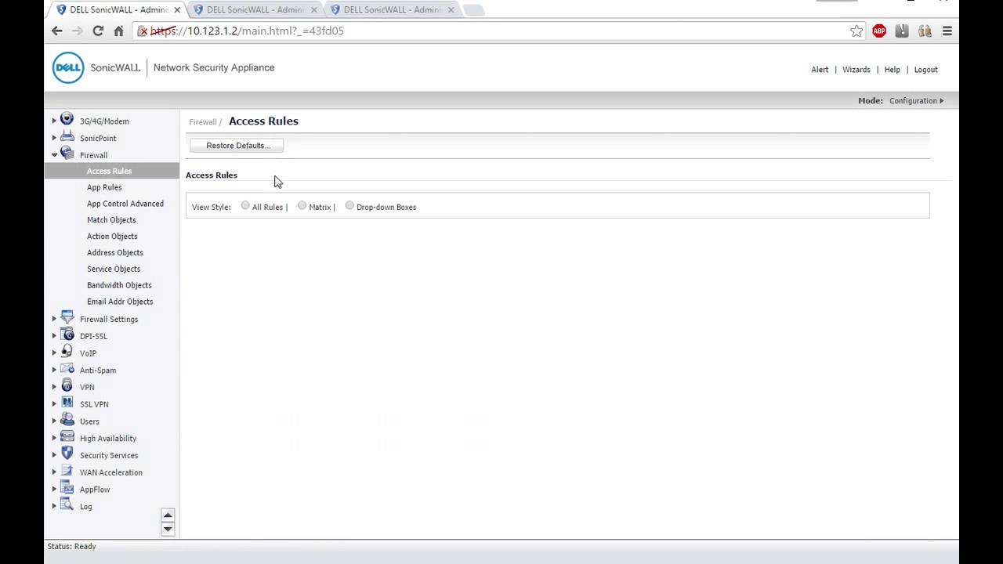Open the Mode Configuration dropdown
1003x564 pixels.
[916, 100]
